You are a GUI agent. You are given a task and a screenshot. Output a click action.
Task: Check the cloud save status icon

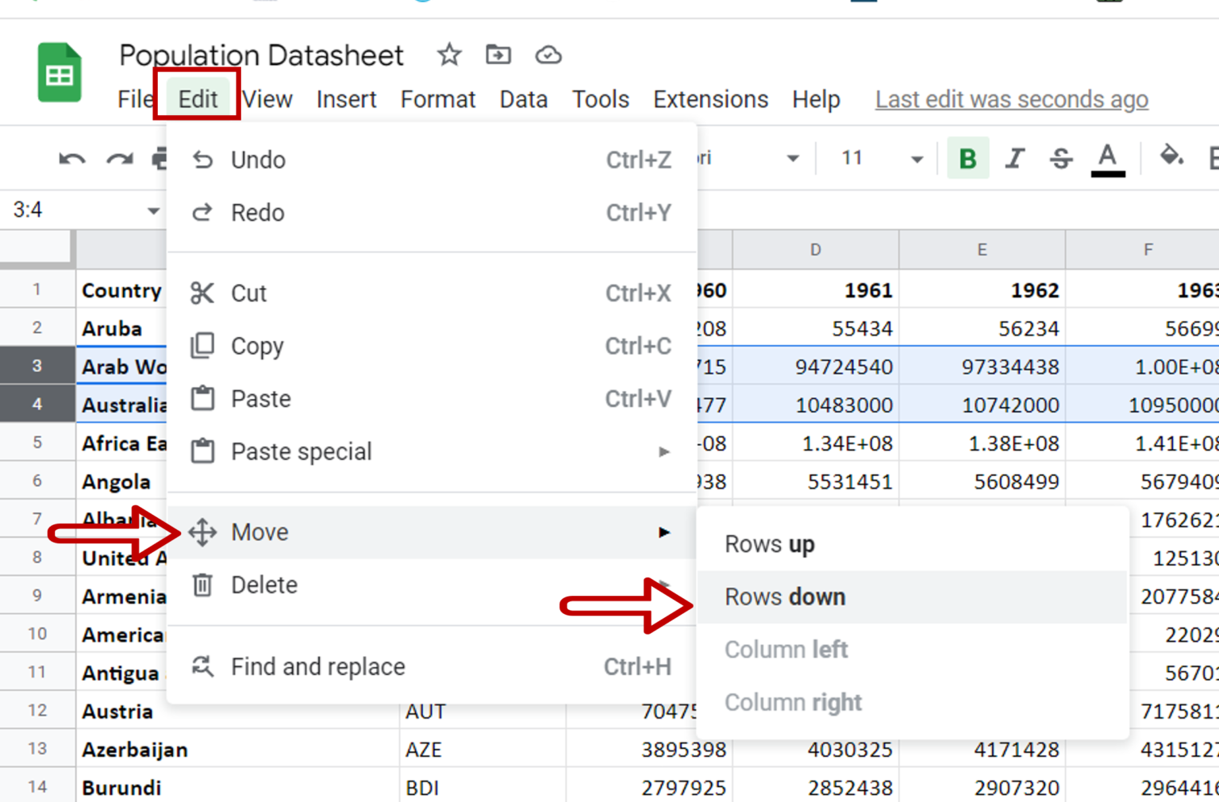click(548, 56)
